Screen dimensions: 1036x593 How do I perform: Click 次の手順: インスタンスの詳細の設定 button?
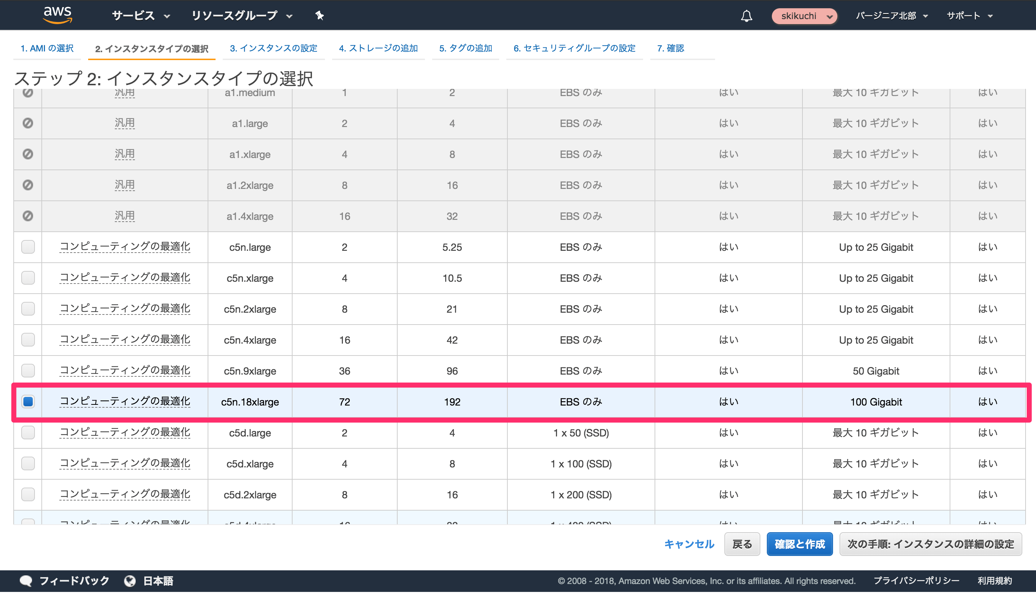(x=931, y=544)
